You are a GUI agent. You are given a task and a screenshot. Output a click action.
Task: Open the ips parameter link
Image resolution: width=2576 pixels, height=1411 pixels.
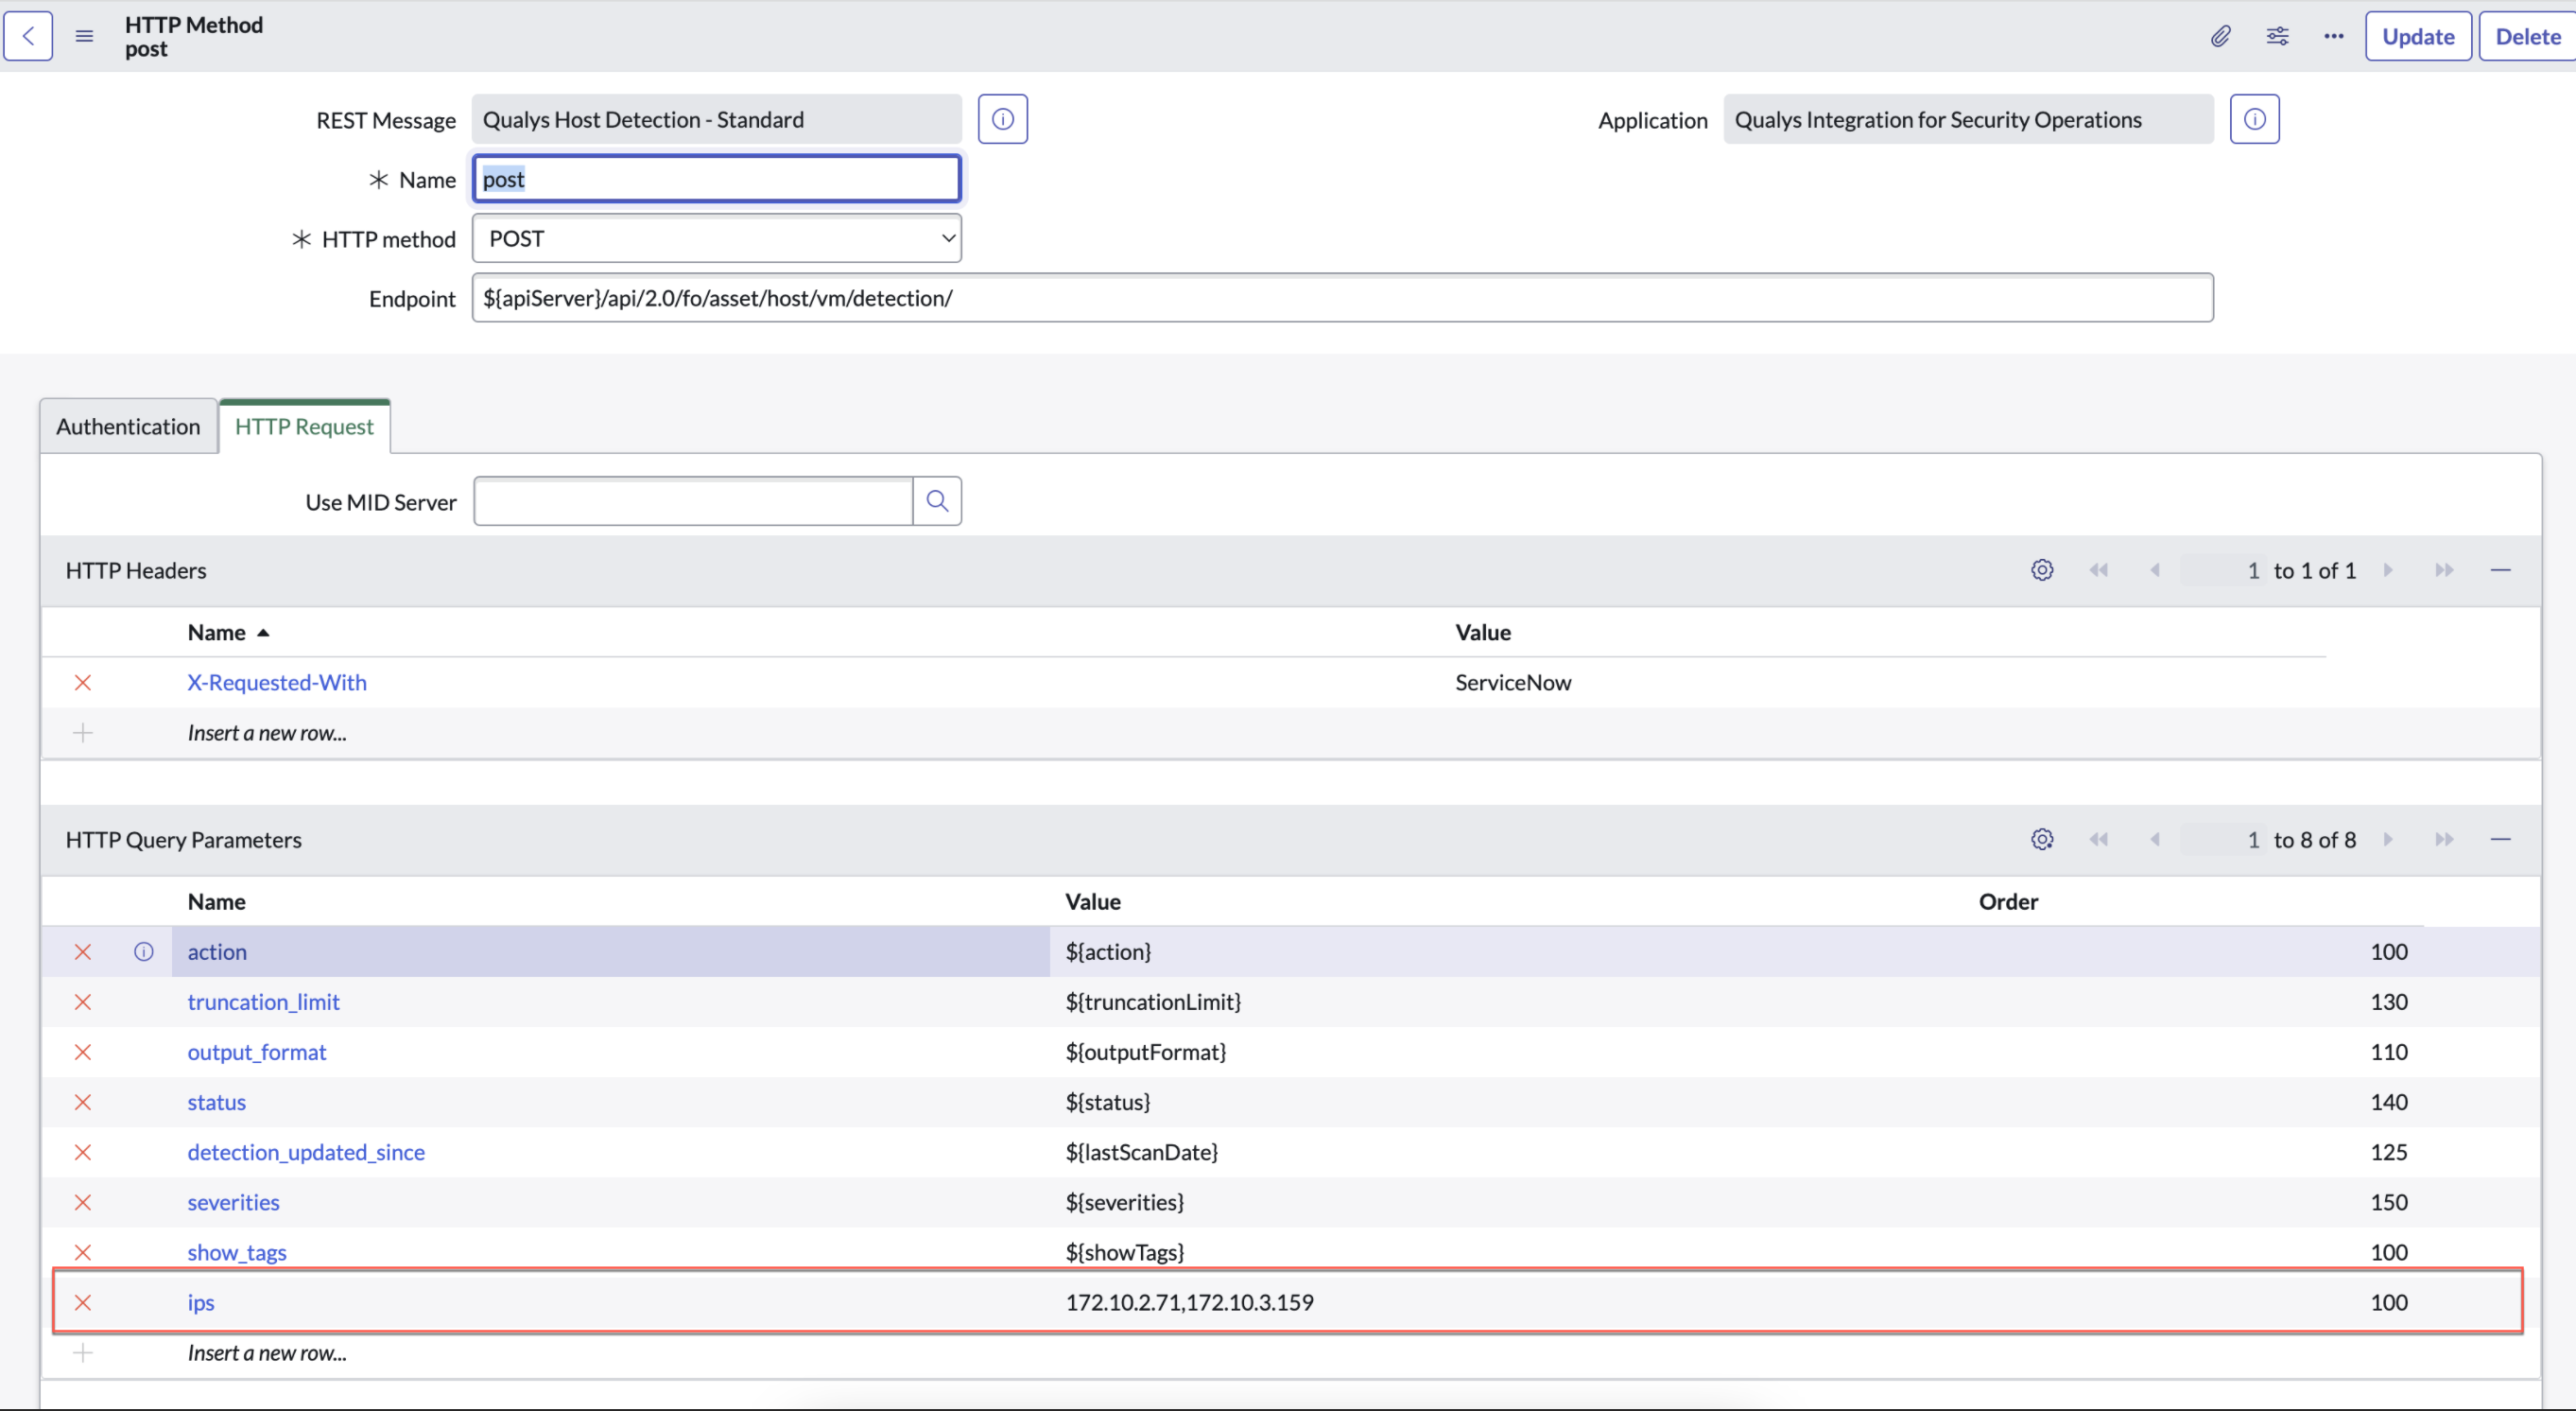tap(201, 1302)
